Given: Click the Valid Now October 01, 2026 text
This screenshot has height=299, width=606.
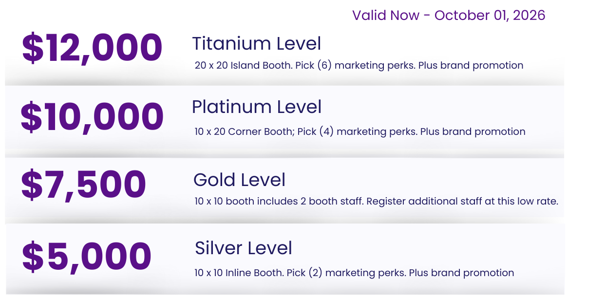Looking at the screenshot, I should coord(448,16).
